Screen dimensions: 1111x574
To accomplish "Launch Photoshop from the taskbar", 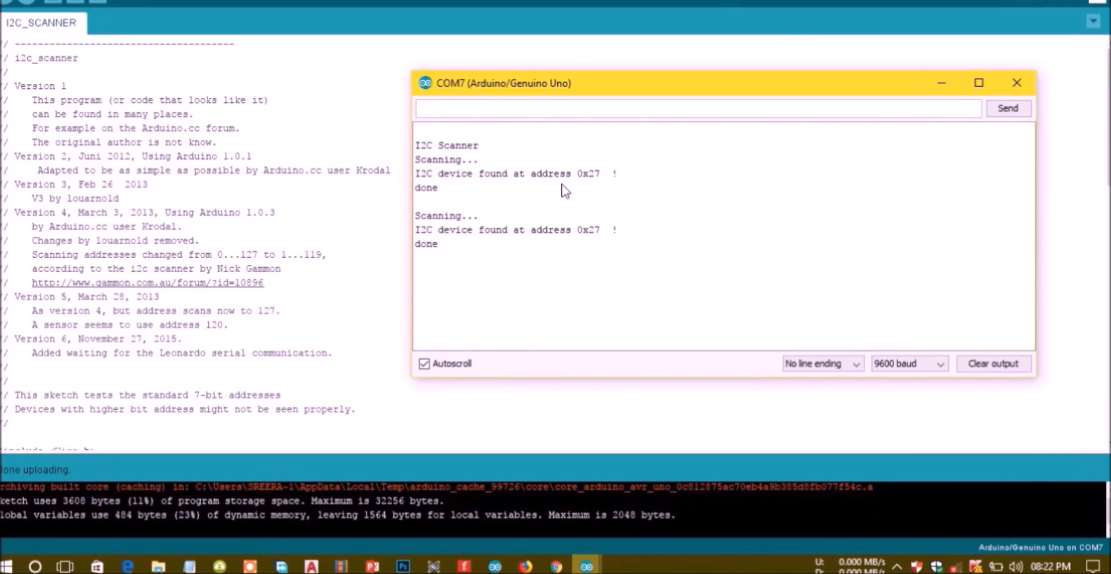I will [x=403, y=566].
